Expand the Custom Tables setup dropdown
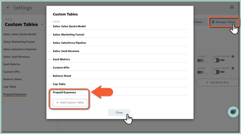The image size is (241, 134). [42, 24]
